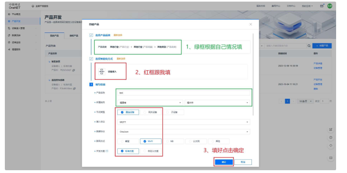
Task: Click the question mark floating help icon
Action: coord(330,138)
